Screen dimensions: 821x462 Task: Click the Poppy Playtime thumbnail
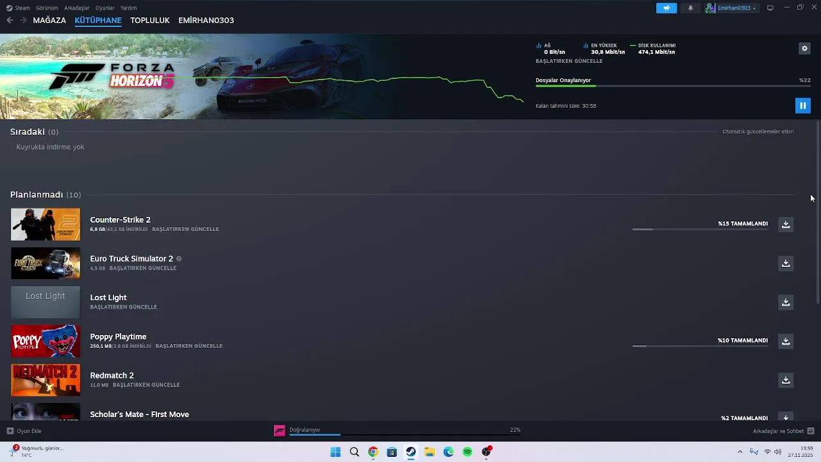[x=46, y=341]
